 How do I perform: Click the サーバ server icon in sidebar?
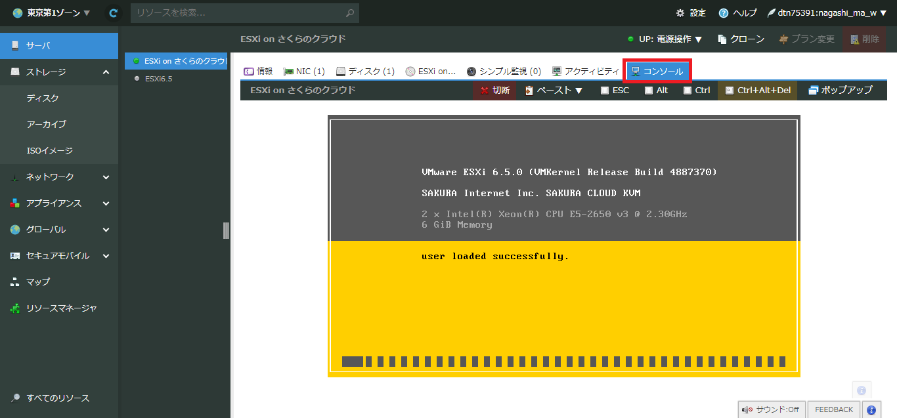(x=14, y=46)
